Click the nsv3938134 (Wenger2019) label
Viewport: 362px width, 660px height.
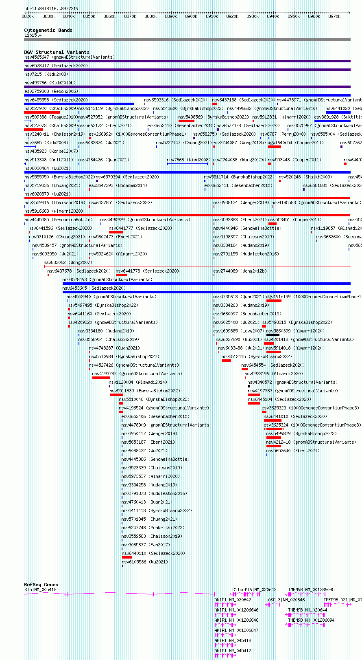[x=241, y=202]
